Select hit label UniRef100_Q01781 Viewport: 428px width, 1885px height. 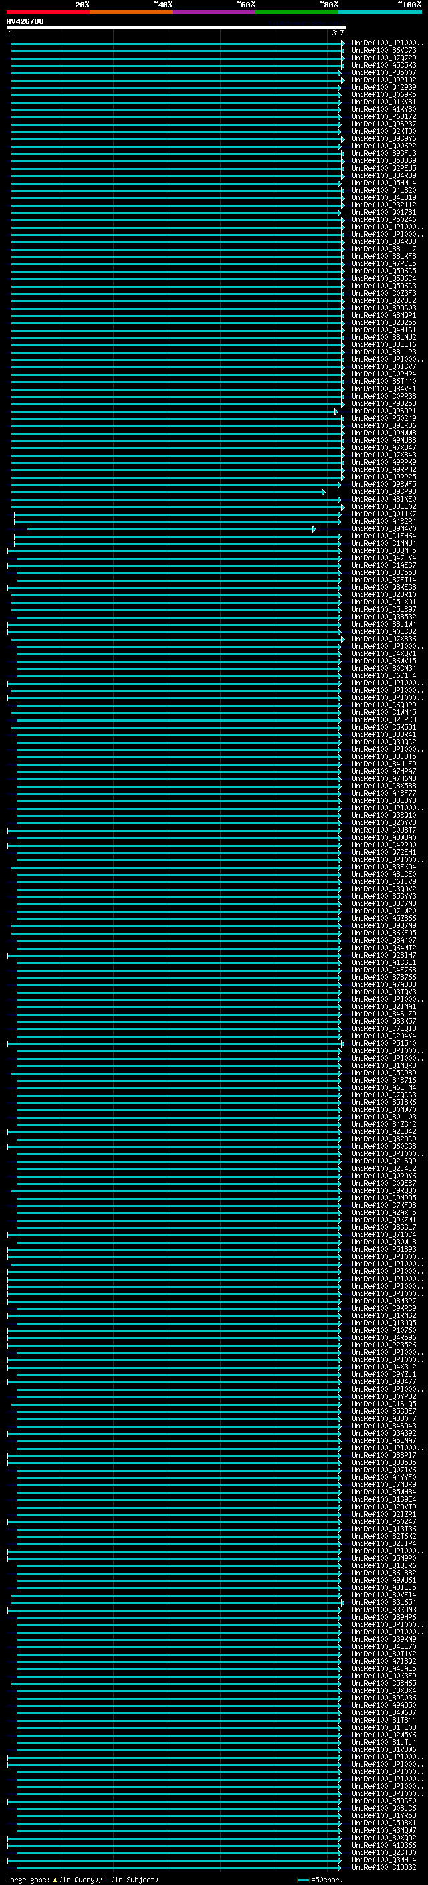pyautogui.click(x=383, y=212)
